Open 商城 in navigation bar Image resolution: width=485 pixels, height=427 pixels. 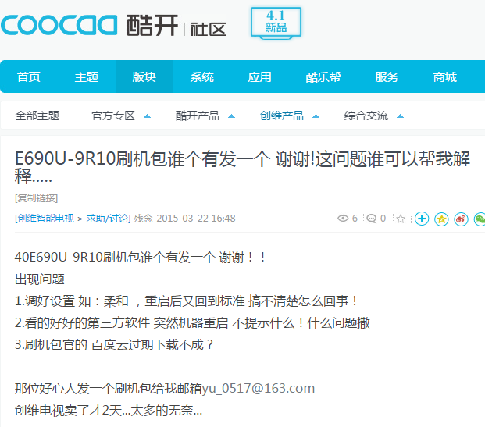pyautogui.click(x=445, y=77)
